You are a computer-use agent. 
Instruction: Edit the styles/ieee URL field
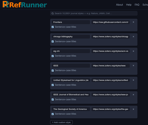coord(111,66)
